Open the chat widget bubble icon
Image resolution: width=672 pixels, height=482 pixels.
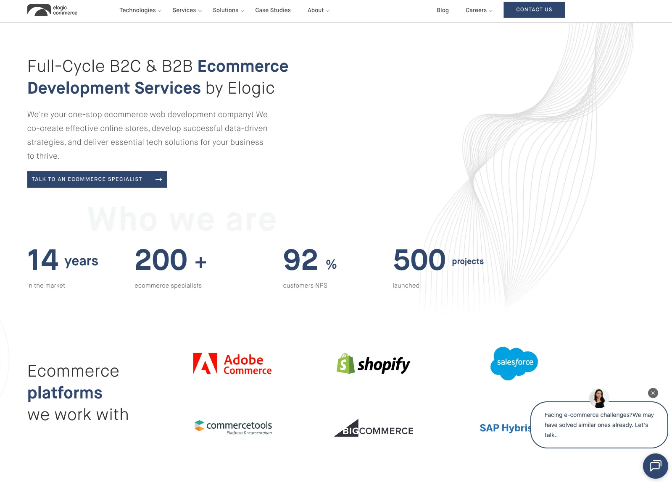(x=655, y=466)
